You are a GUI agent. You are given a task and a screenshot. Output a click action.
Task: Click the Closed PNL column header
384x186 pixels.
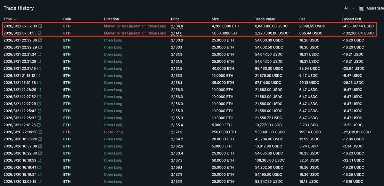[352, 19]
